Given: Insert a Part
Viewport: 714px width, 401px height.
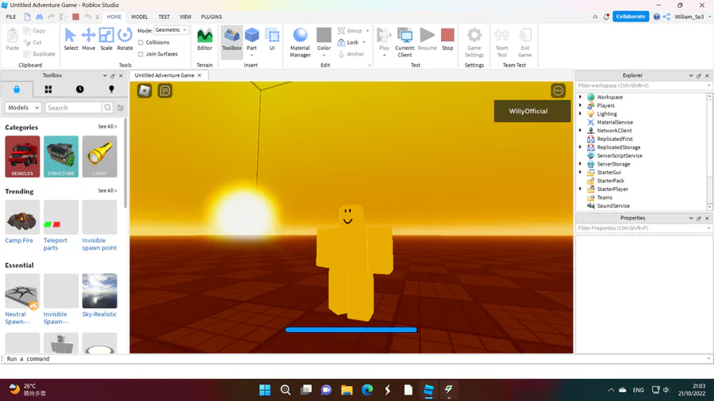Looking at the screenshot, I should pos(251,39).
